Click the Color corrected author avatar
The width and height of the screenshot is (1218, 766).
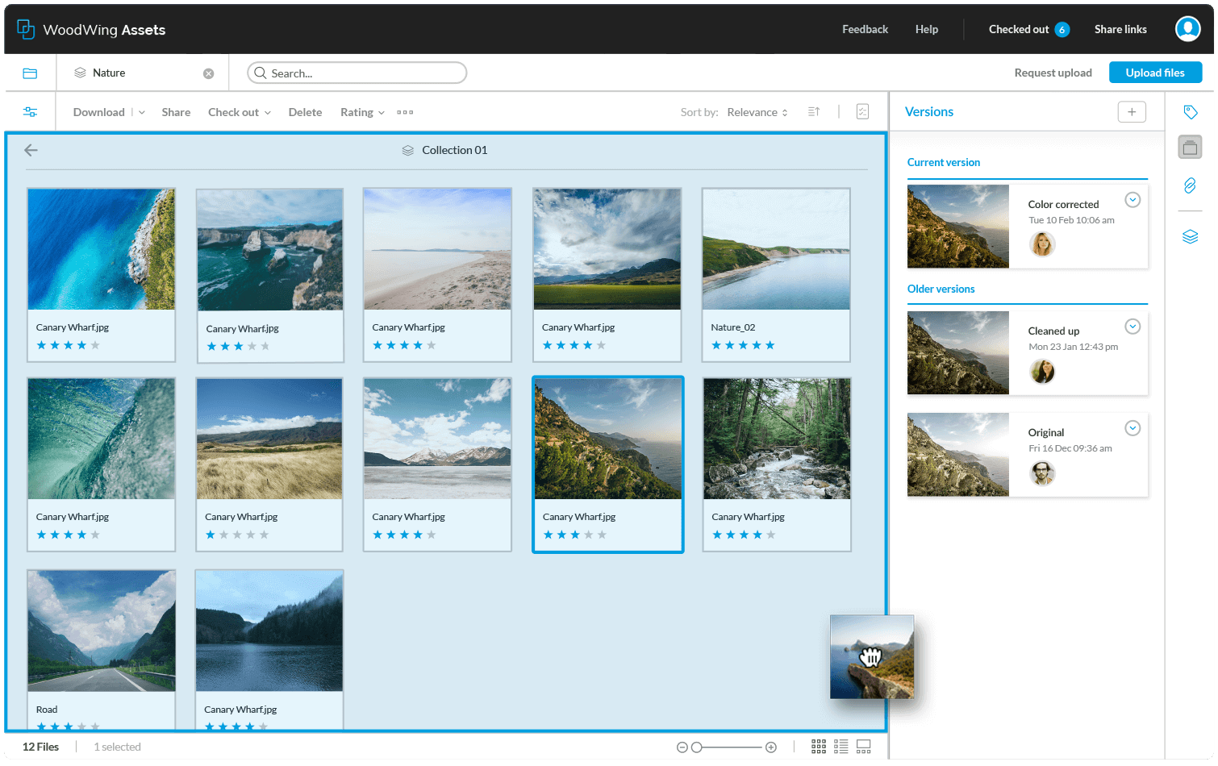tap(1042, 244)
